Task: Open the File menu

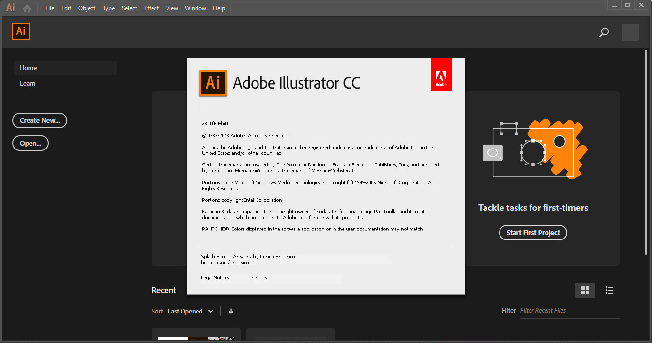Action: 50,8
